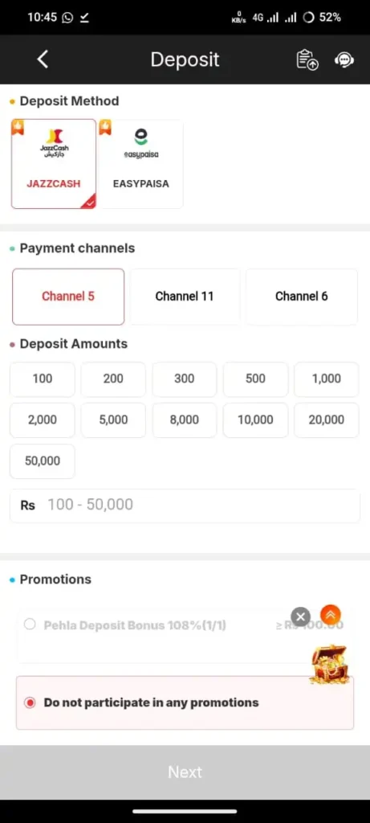Tap the Deposit Amounts heading
The height and width of the screenshot is (823, 370).
73,344
